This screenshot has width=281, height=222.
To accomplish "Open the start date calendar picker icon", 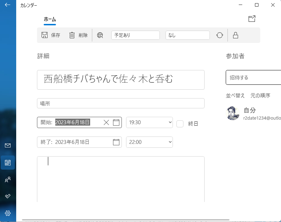I will click(x=116, y=122).
